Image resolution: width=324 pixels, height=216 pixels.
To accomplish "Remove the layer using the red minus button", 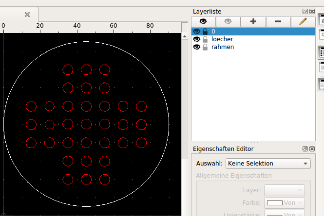I will coord(278,21).
